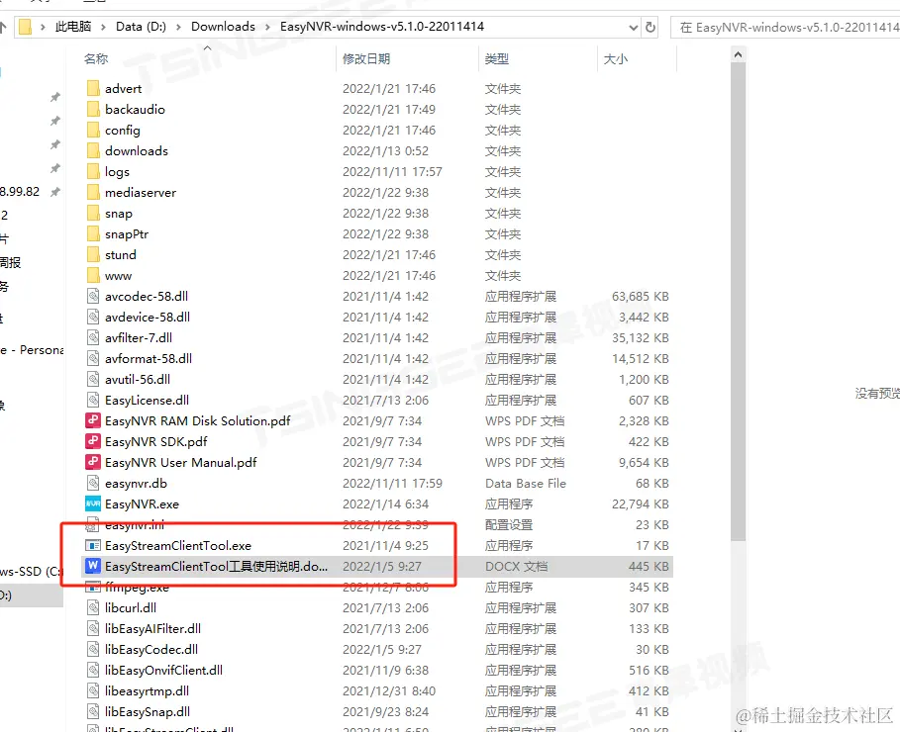Image resolution: width=900 pixels, height=732 pixels.
Task: Expand the chevron after 此电脑 in breadcrumb
Action: [103, 27]
